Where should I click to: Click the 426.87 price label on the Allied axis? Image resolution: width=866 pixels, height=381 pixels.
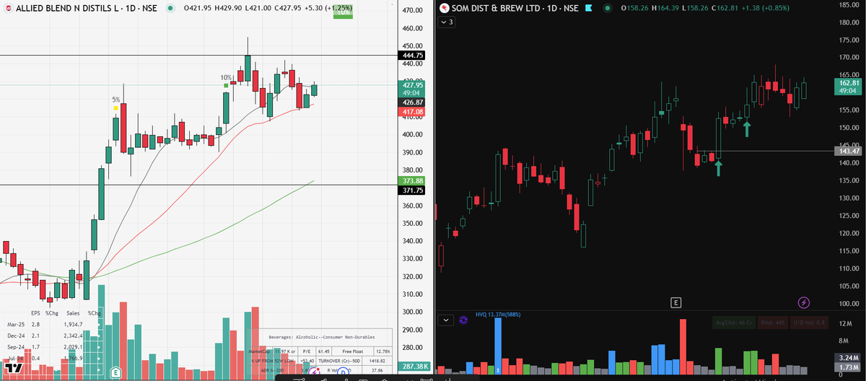click(413, 102)
